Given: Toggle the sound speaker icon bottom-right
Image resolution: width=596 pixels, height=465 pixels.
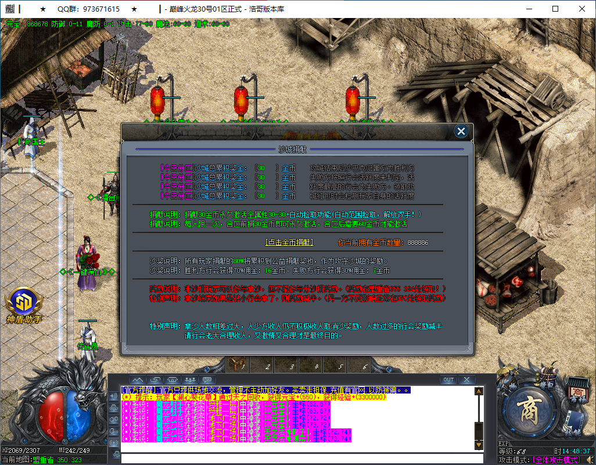Looking at the screenshot, I should point(591,459).
